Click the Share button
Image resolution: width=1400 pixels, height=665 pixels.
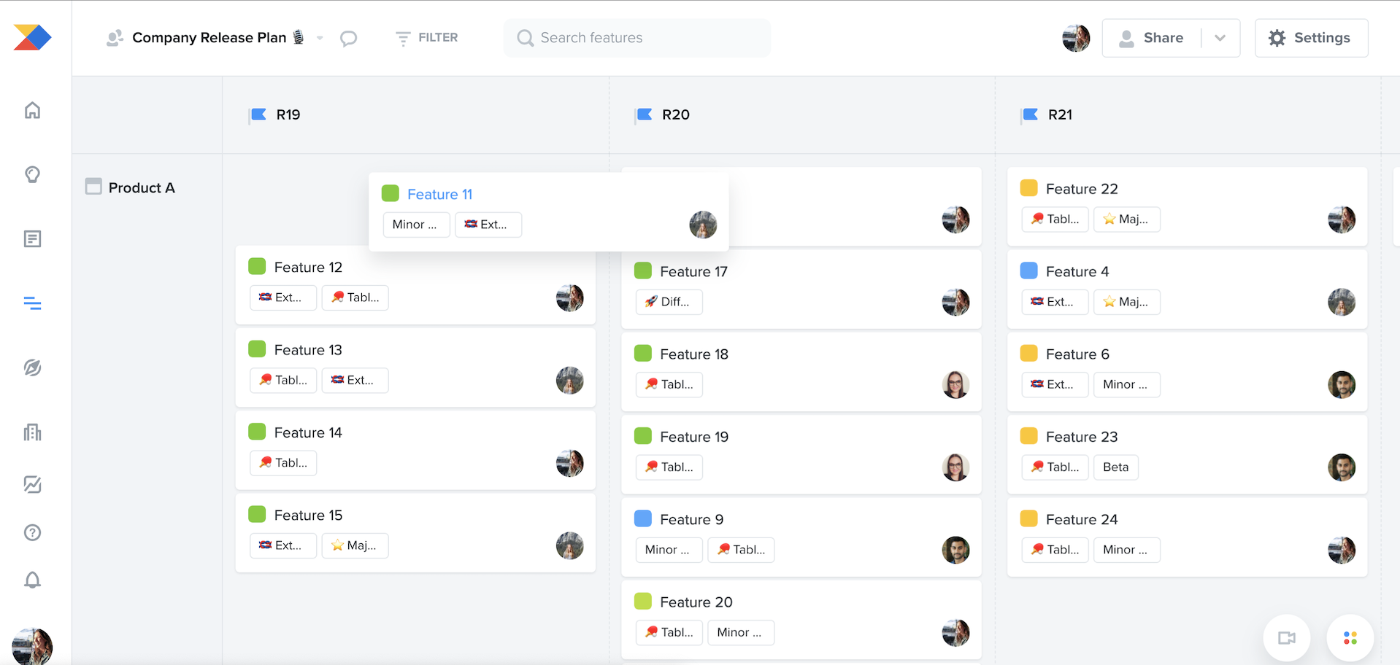click(1152, 38)
